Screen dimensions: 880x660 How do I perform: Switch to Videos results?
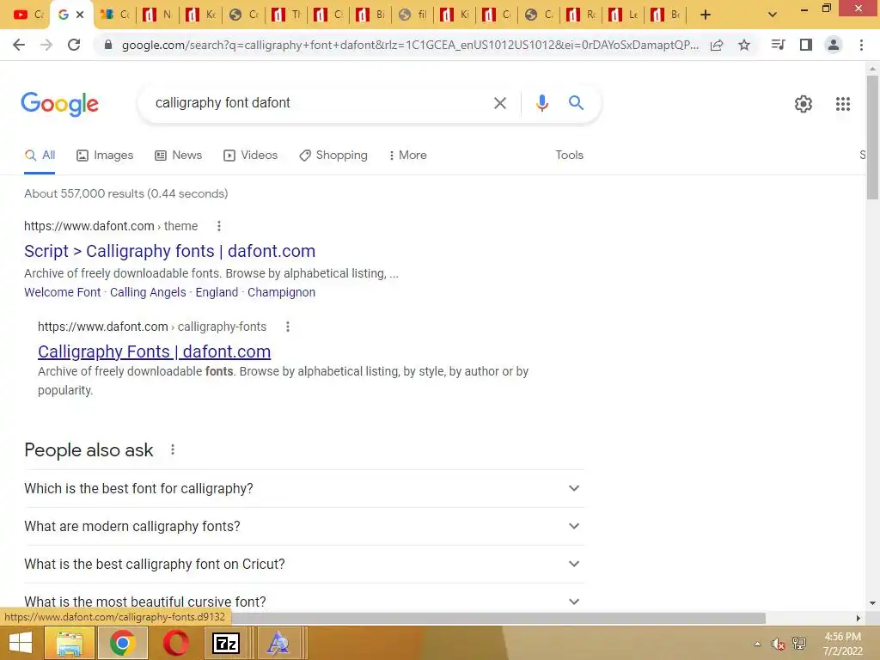[250, 156]
